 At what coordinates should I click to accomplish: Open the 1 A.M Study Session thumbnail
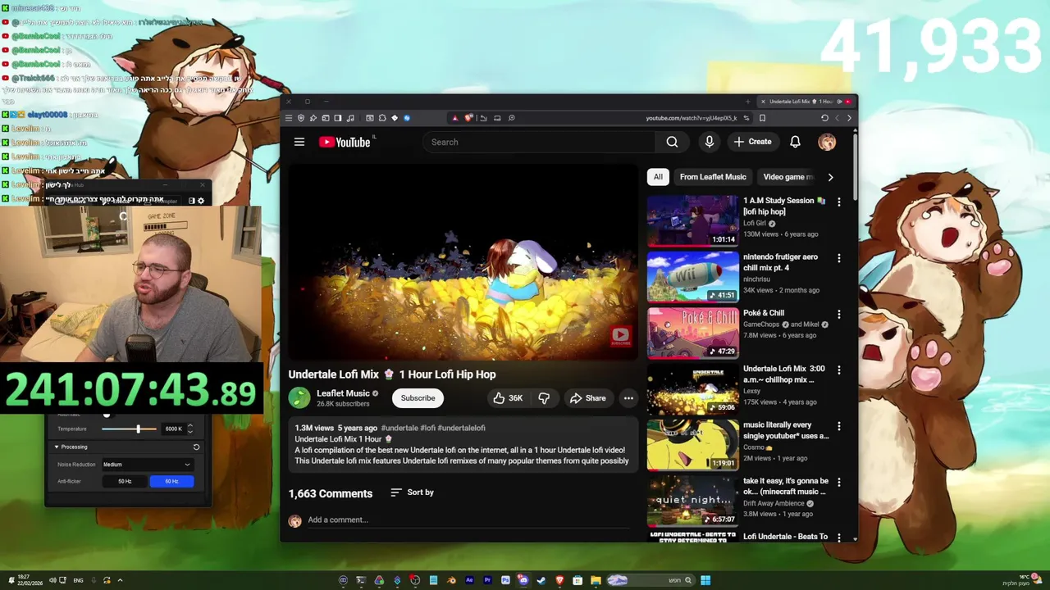click(x=692, y=220)
